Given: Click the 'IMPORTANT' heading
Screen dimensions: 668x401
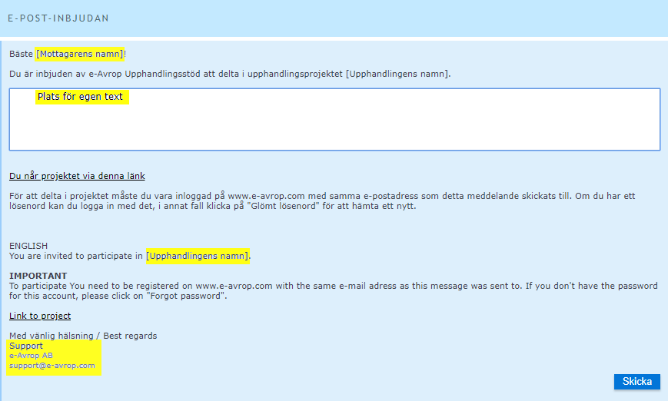Looking at the screenshot, I should (38, 276).
